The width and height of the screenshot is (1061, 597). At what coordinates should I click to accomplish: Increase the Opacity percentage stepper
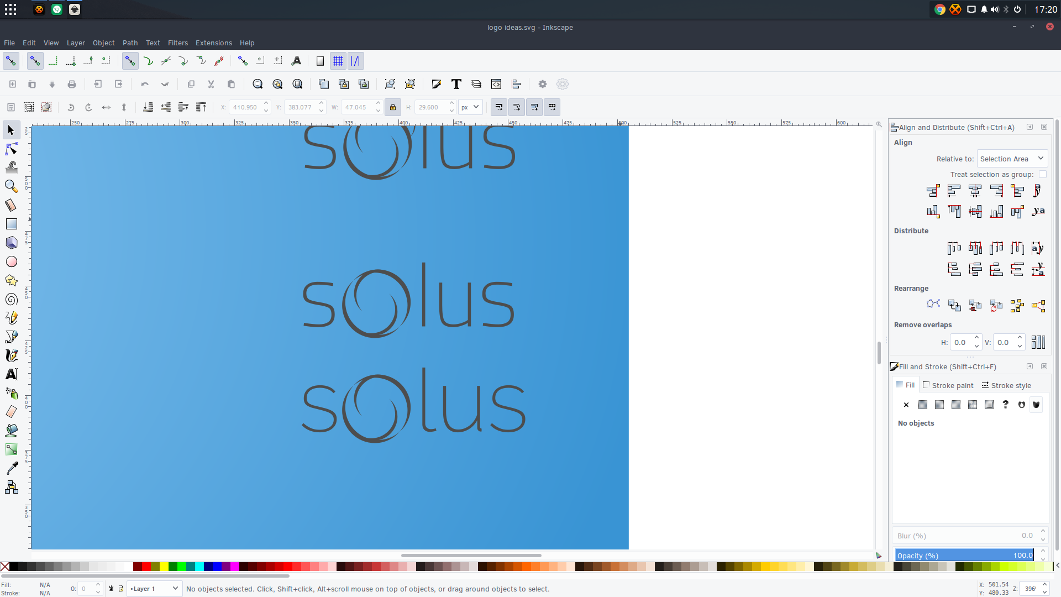click(x=1043, y=552)
